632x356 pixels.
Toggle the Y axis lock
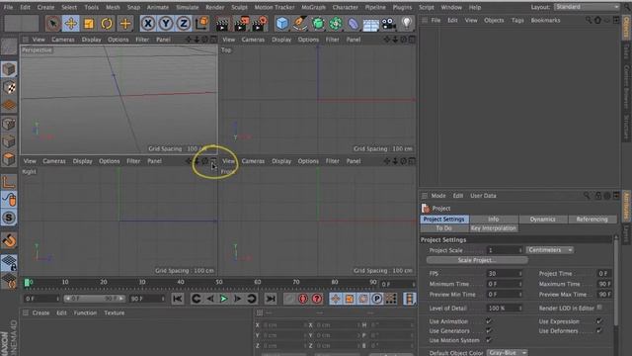pos(166,24)
